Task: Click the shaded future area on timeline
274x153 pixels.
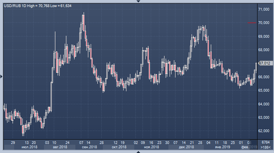Action: coord(253,145)
